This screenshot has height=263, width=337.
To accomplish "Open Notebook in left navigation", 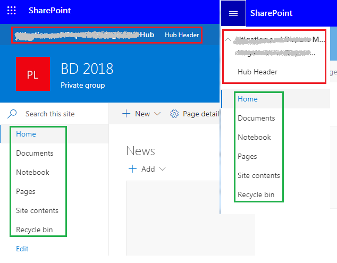I will point(32,172).
